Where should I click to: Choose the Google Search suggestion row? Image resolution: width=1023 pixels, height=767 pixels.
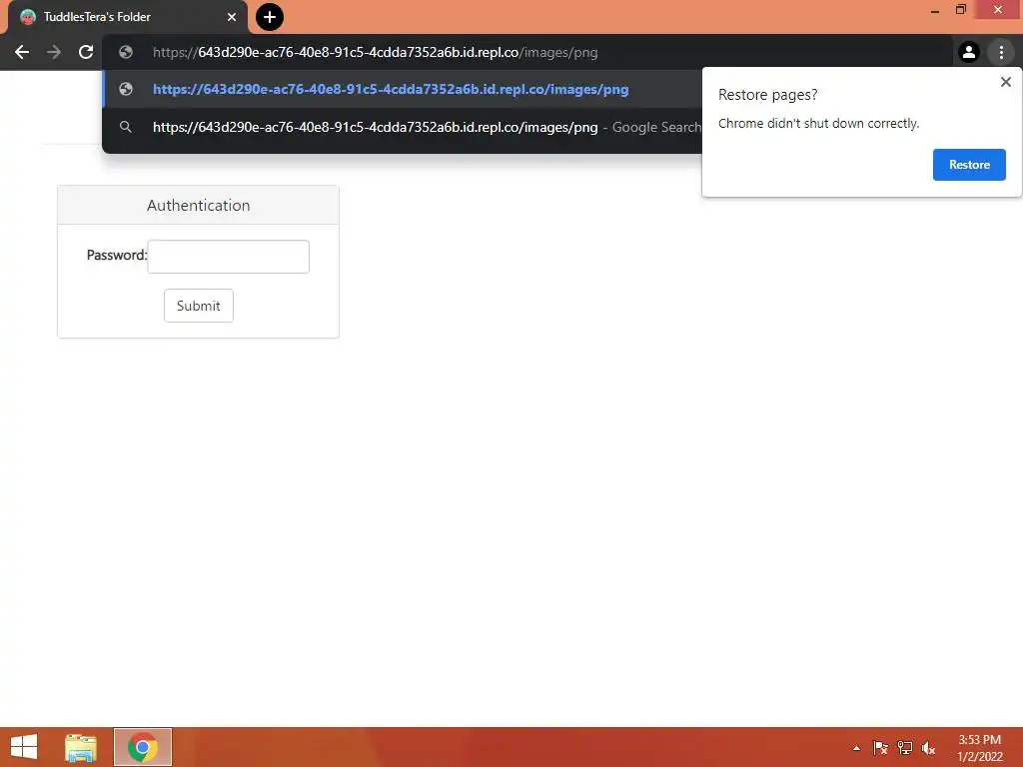[x=402, y=127]
